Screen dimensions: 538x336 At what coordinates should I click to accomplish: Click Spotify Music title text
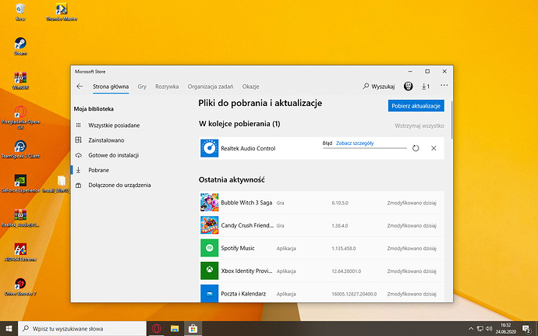pyautogui.click(x=238, y=248)
